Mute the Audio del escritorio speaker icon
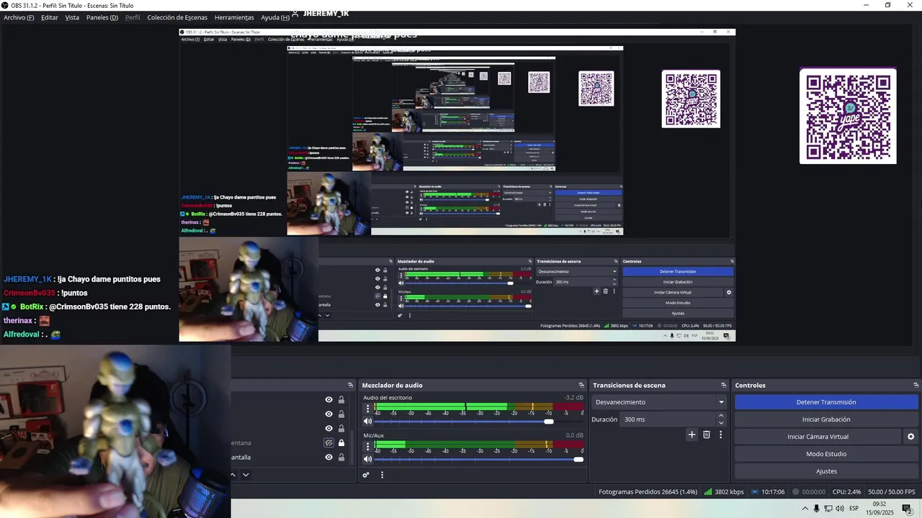The height and width of the screenshot is (518, 922). click(367, 422)
